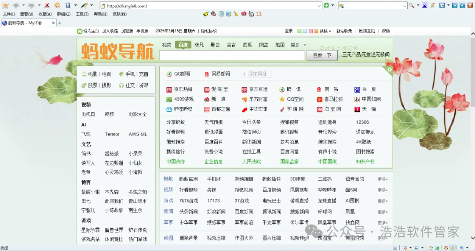Open the 哔哩哔哩 link in the favorites grid

(x=179, y=109)
